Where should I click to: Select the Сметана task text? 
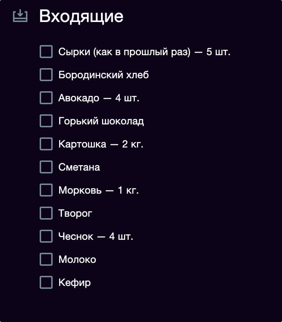point(79,167)
